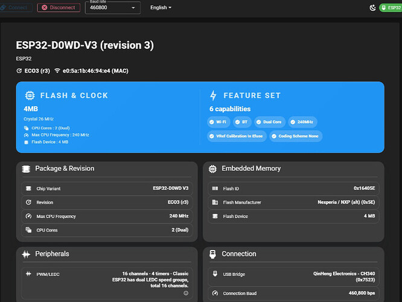
Task: Click the Flash Device row icon in Embedded Memory
Action: [x=215, y=216]
